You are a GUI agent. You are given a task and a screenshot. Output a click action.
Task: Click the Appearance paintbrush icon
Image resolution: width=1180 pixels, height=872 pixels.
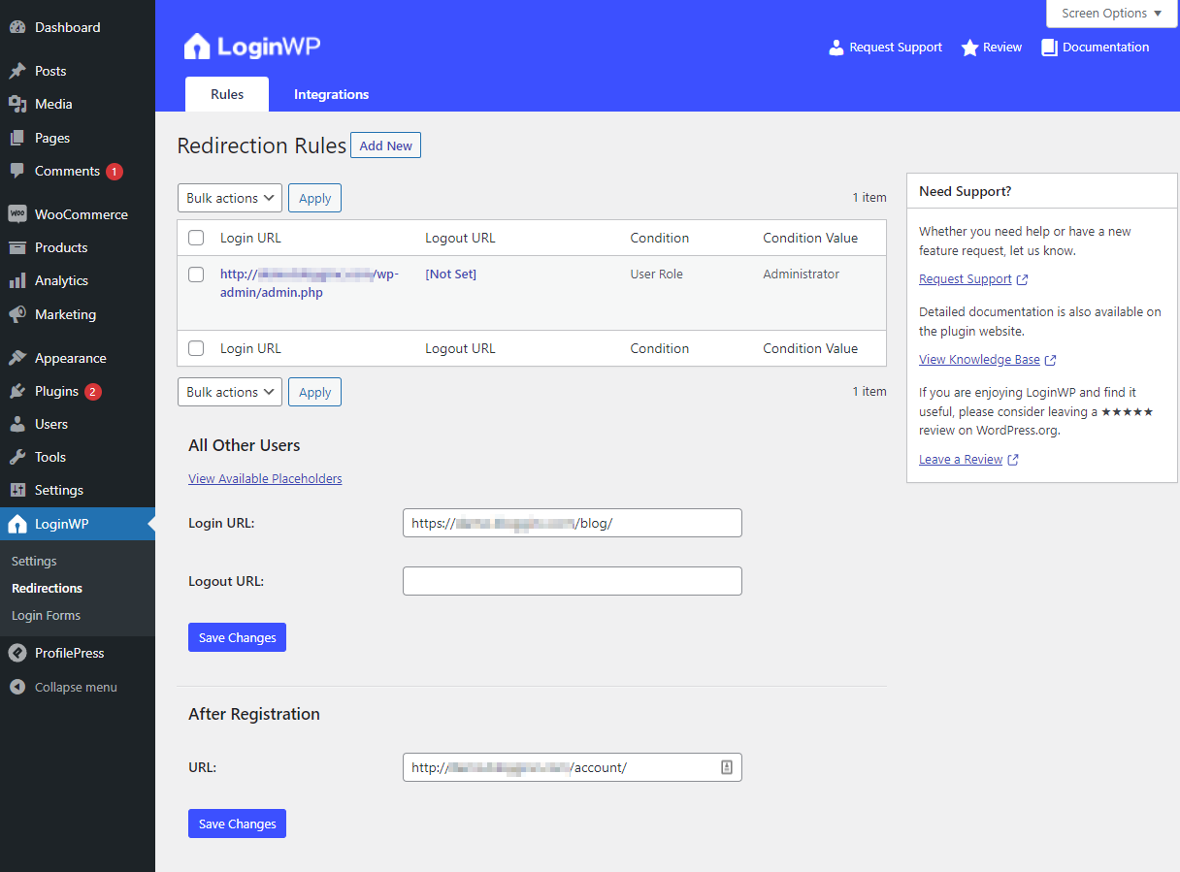[17, 358]
